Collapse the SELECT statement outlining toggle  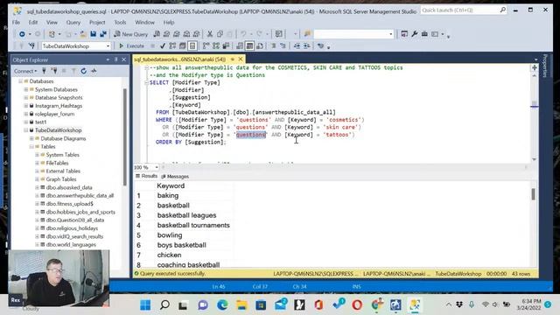(x=146, y=82)
